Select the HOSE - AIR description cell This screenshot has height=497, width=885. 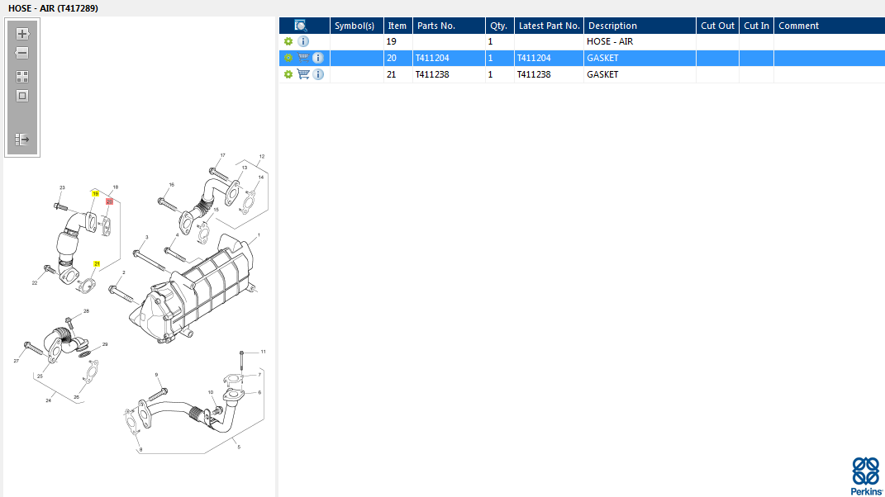point(640,41)
